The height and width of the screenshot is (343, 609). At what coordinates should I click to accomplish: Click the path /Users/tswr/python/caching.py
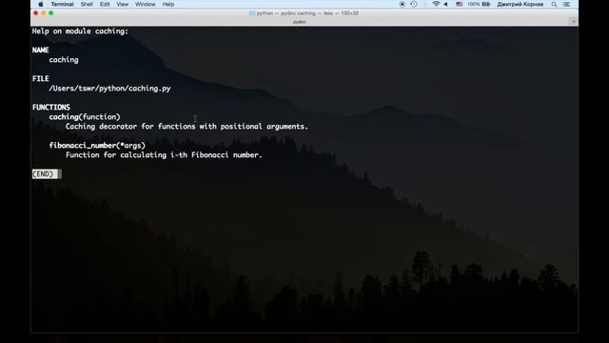109,89
